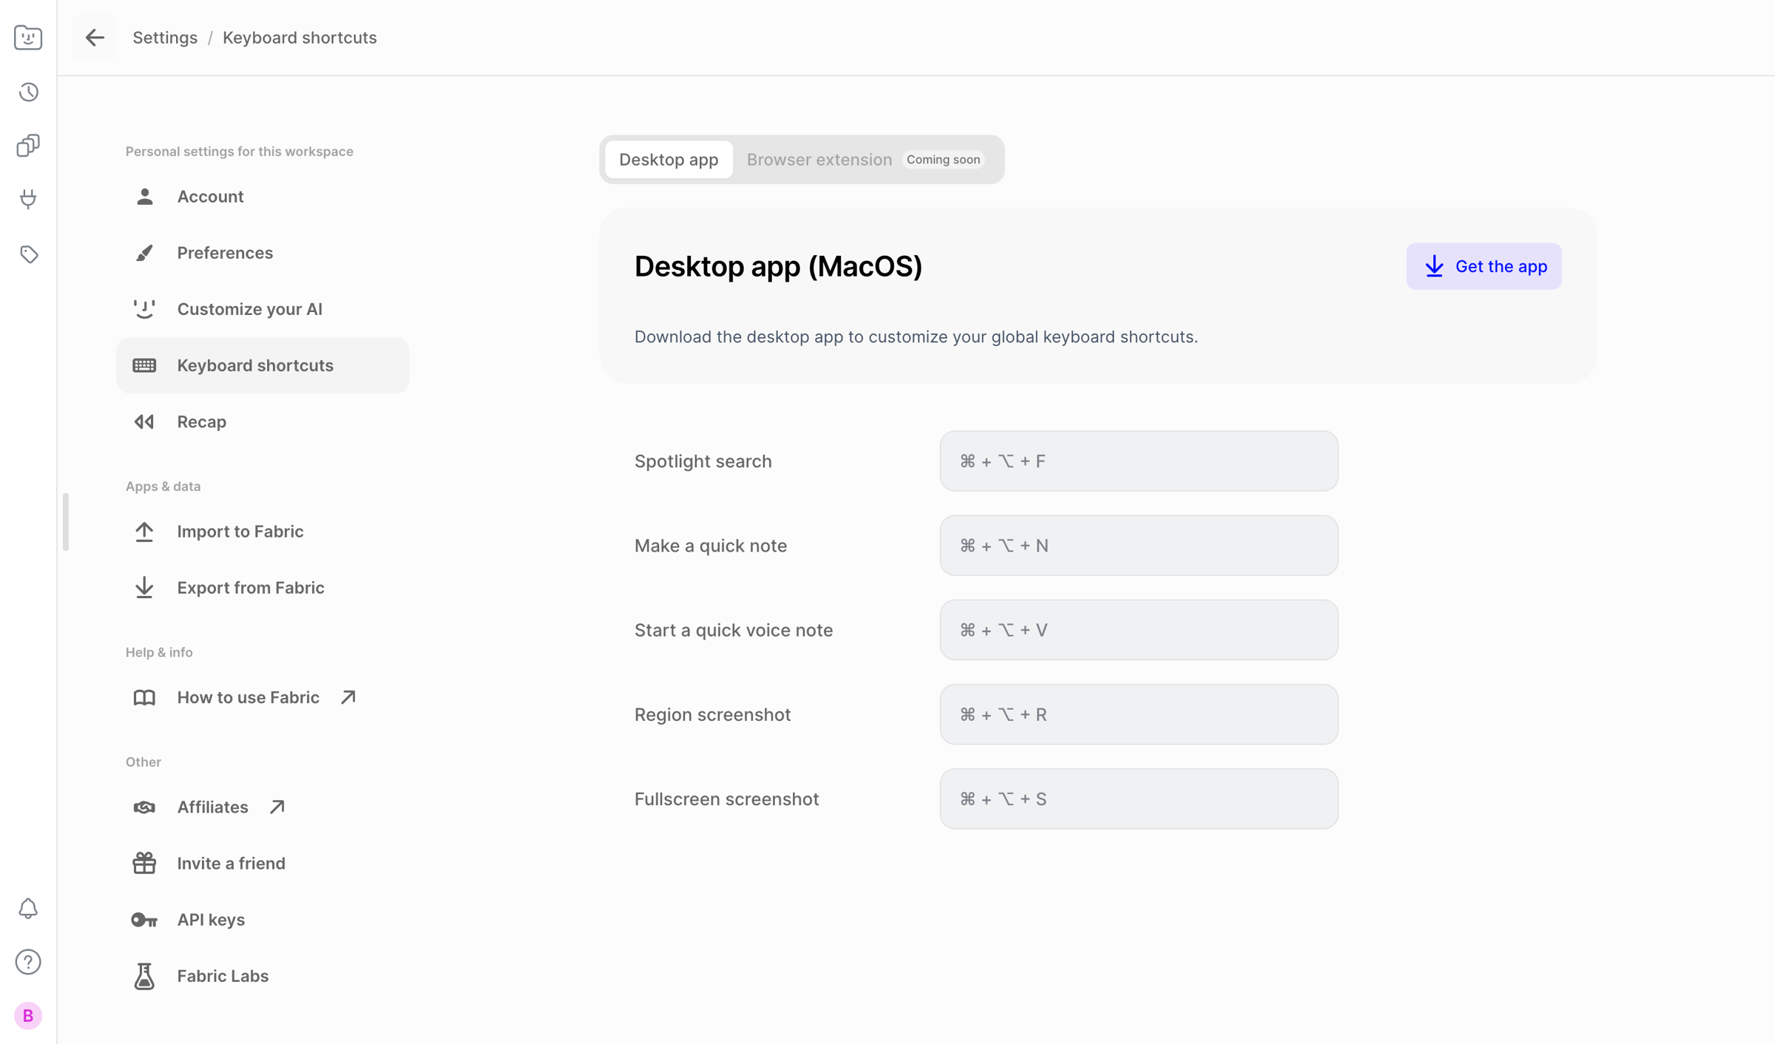Click the Fullscreen screenshot shortcut field

[x=1139, y=799]
